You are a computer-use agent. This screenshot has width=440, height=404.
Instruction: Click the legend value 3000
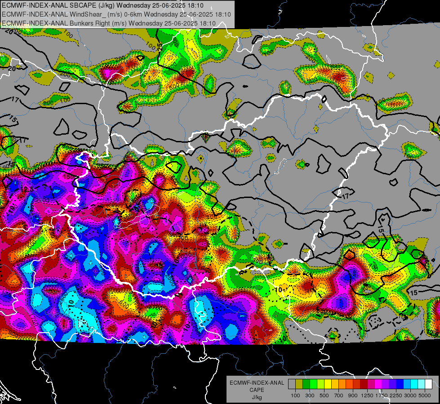tap(410, 395)
